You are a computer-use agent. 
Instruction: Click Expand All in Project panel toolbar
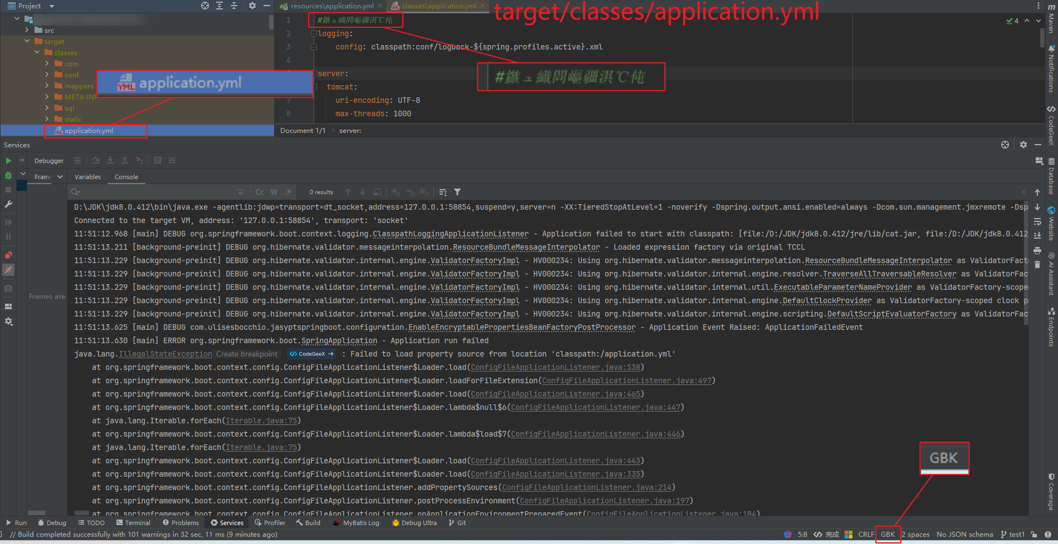(220, 6)
